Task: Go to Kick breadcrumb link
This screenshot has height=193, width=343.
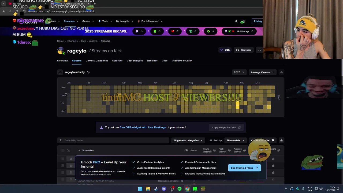Action: (83, 41)
